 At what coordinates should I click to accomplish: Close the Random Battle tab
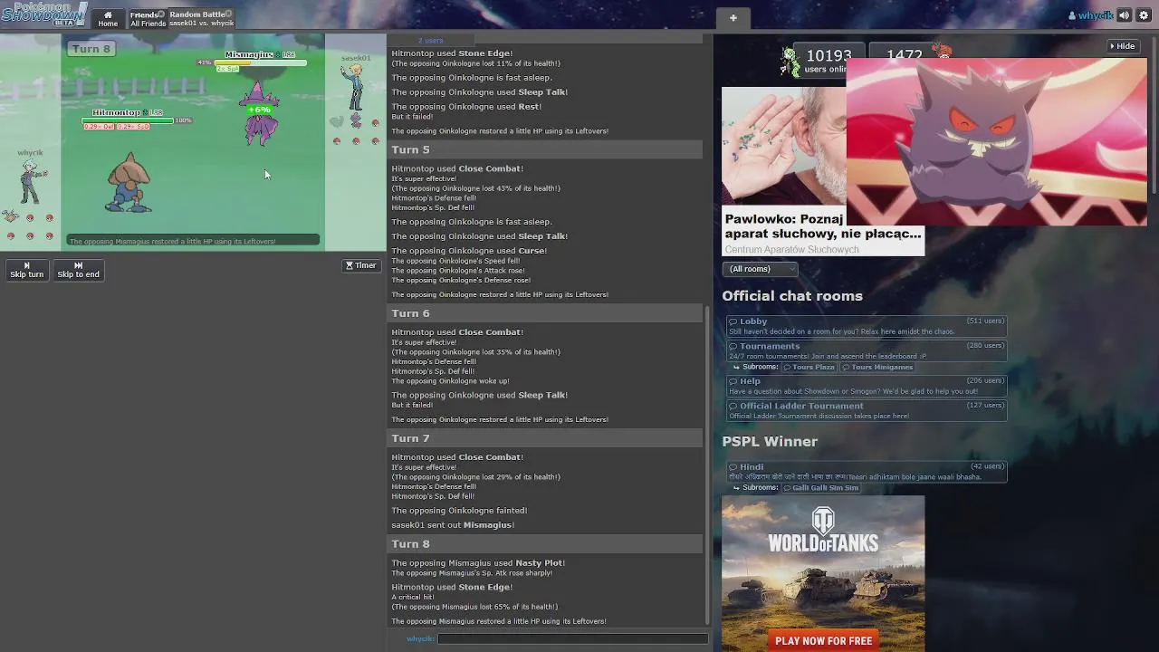point(228,14)
